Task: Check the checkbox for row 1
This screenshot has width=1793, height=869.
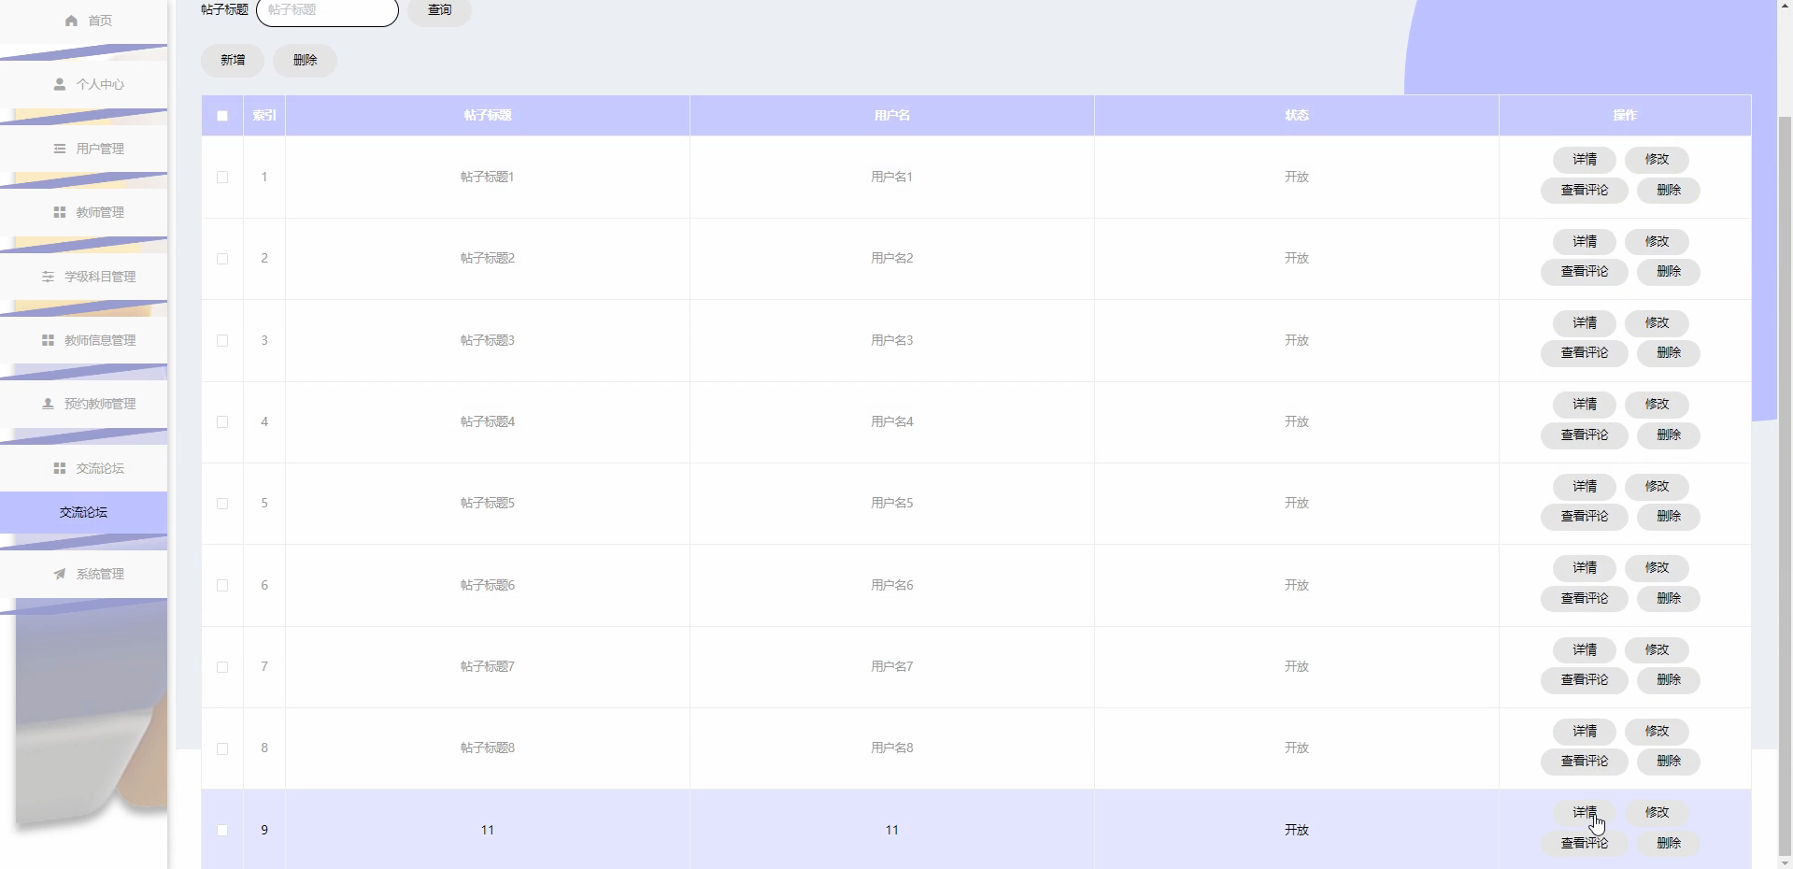Action: 222,177
